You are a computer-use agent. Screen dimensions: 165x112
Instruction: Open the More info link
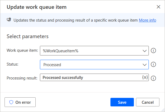click(x=147, y=20)
